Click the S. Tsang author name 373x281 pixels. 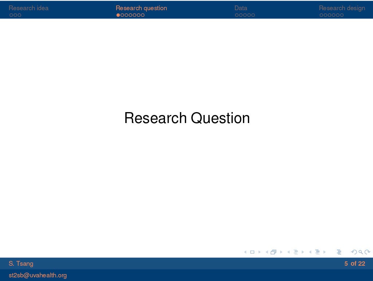pyautogui.click(x=21, y=264)
